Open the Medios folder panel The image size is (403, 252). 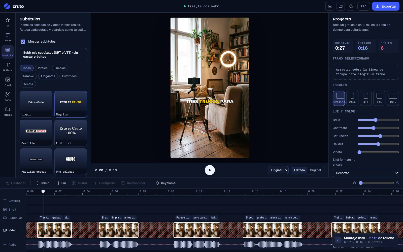(x=8, y=111)
